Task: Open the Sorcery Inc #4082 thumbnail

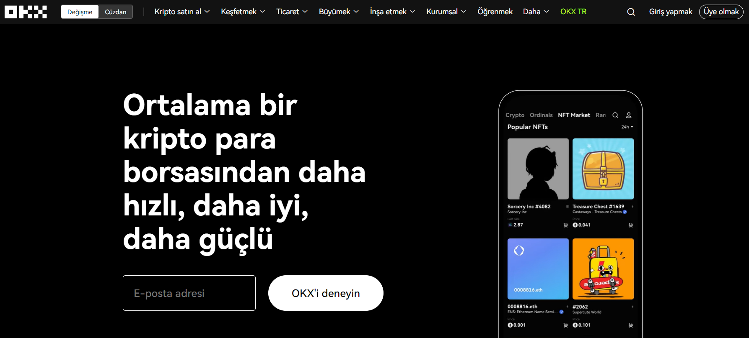Action: [538, 169]
